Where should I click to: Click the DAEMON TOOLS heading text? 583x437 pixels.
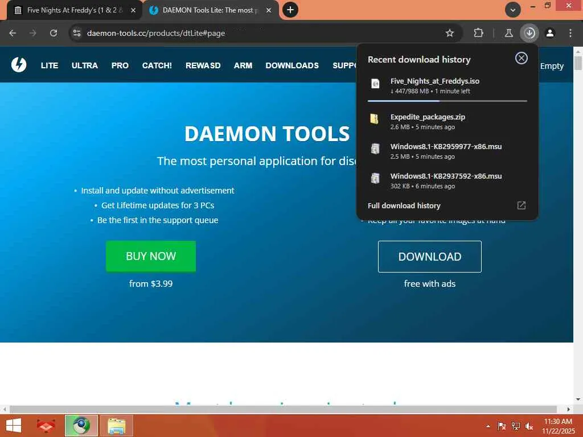267,133
